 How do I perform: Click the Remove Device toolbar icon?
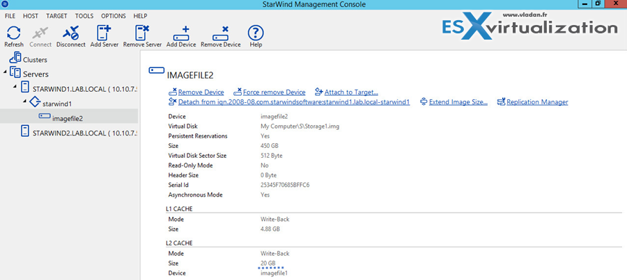tap(220, 33)
